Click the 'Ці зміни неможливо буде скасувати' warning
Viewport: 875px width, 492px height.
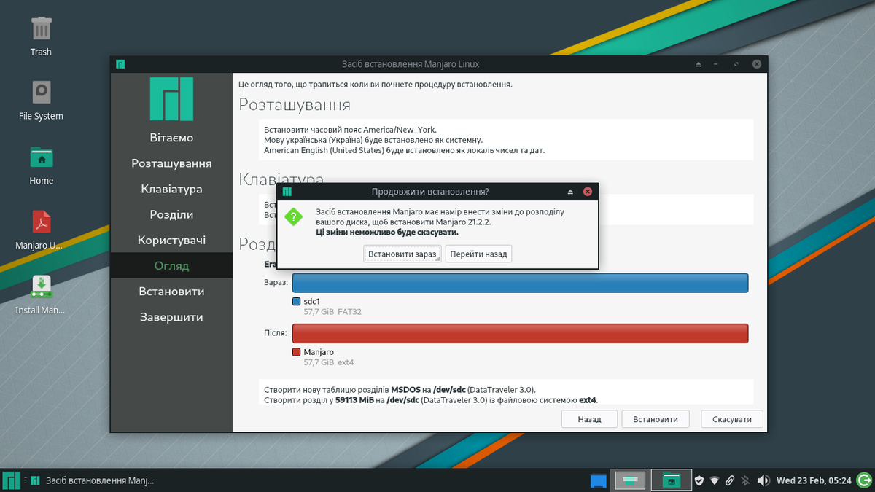click(387, 233)
